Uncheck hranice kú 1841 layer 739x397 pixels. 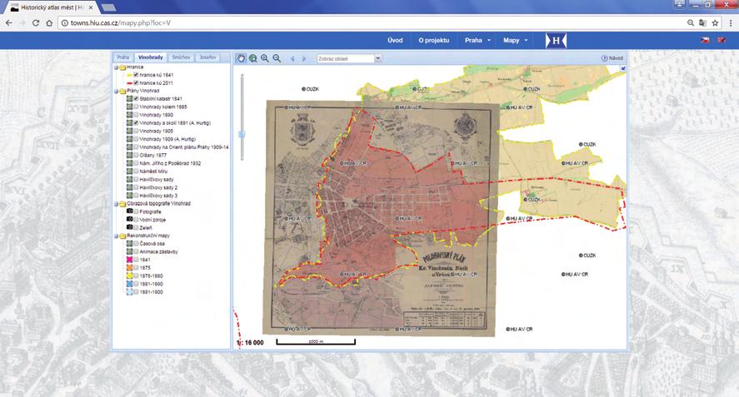136,75
